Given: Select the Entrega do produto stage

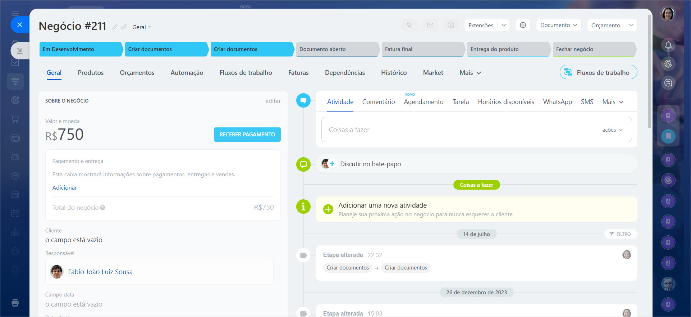Looking at the screenshot, I should point(509,49).
